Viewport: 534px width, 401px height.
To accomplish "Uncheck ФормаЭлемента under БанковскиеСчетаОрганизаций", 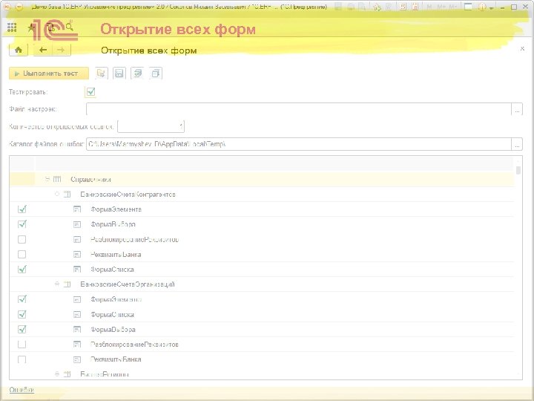I will (x=22, y=299).
